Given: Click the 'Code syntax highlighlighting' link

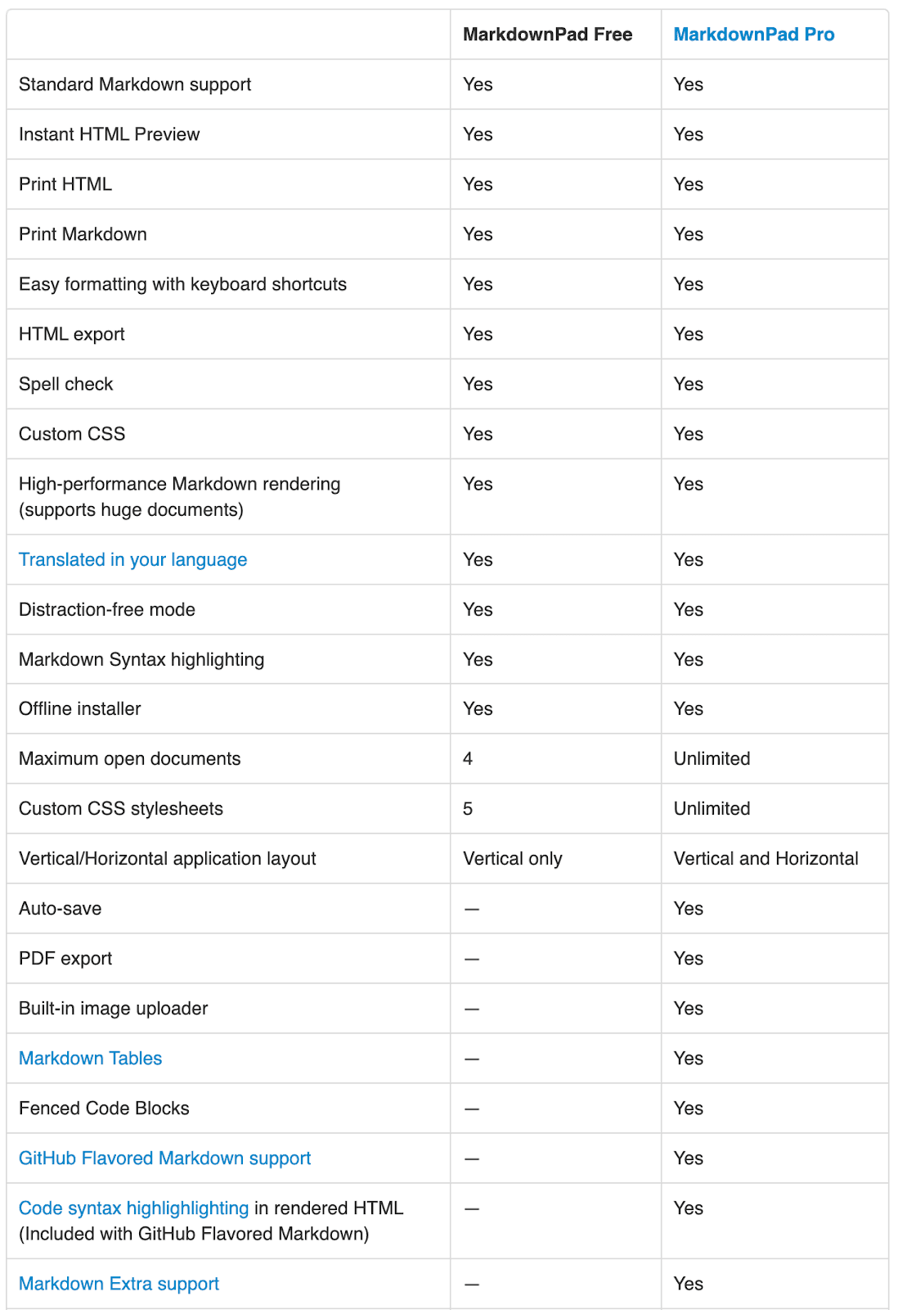Looking at the screenshot, I should (133, 1208).
